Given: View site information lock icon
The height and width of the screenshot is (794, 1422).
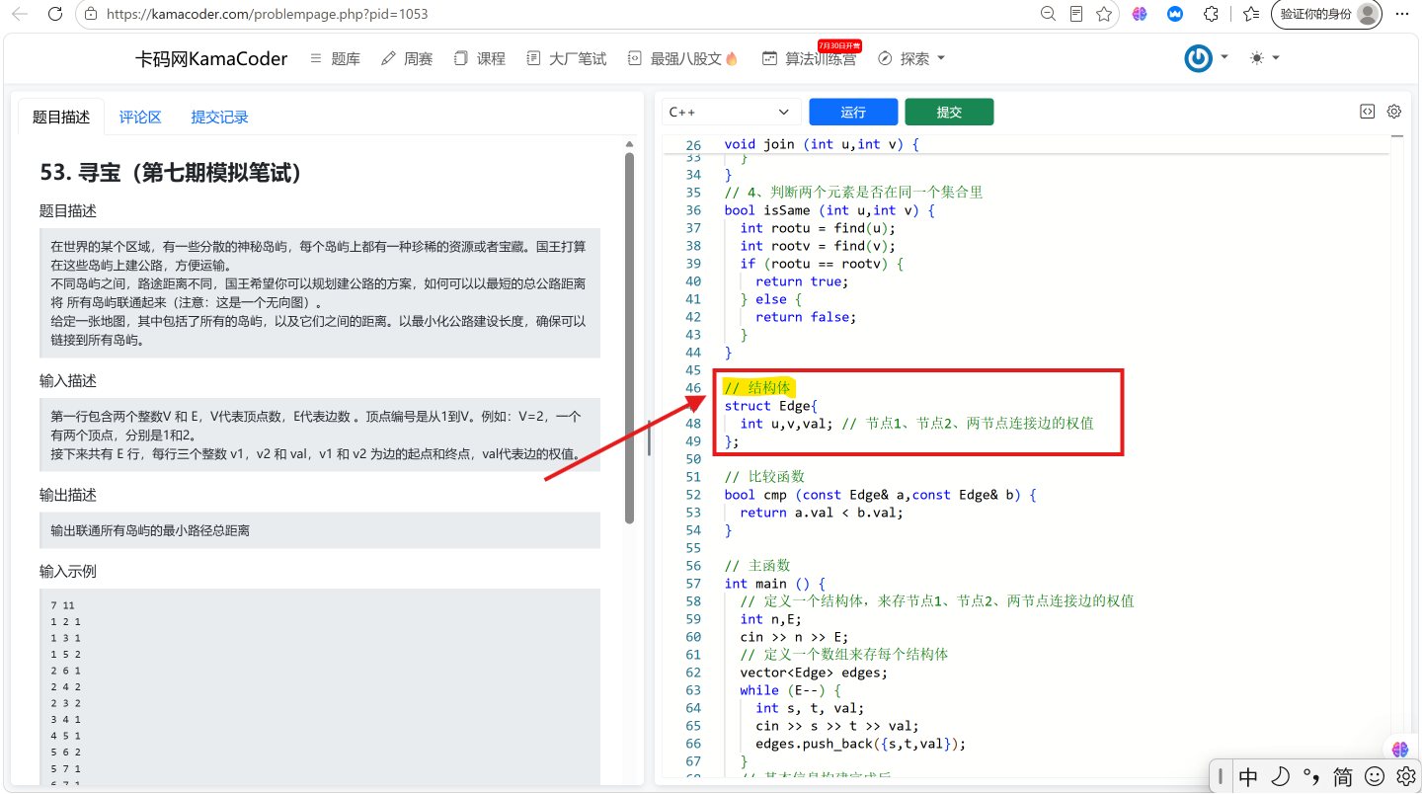Looking at the screenshot, I should coord(91,14).
